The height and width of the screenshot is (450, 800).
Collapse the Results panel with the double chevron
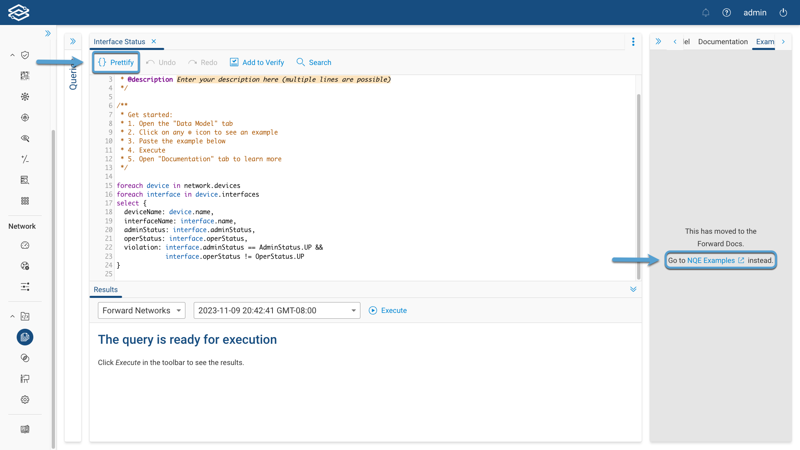(633, 289)
